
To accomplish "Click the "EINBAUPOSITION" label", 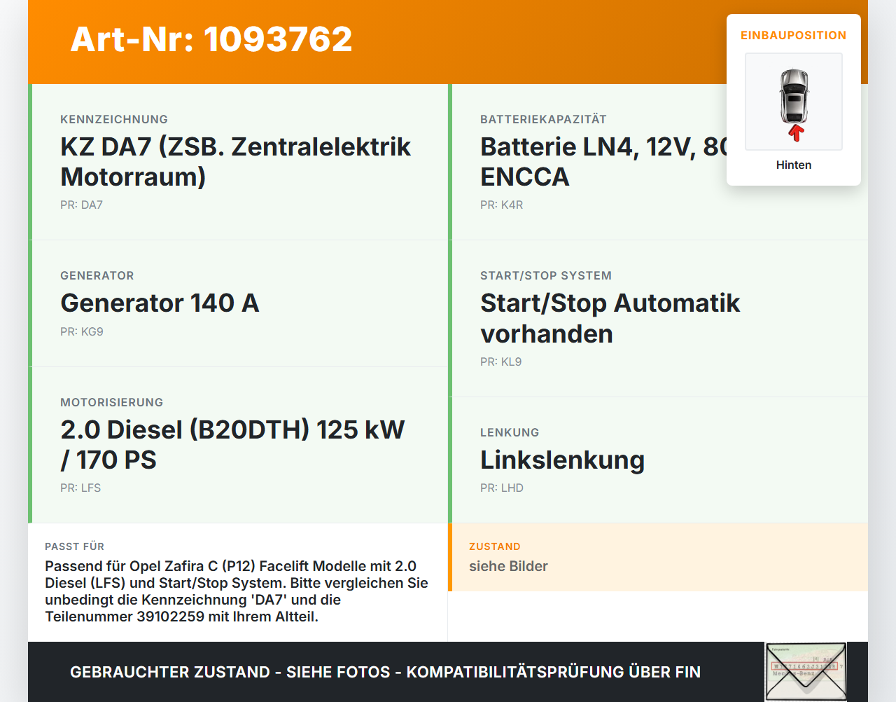I will (794, 35).
